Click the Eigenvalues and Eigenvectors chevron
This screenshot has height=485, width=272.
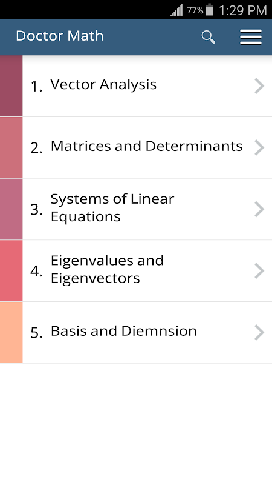click(x=259, y=270)
